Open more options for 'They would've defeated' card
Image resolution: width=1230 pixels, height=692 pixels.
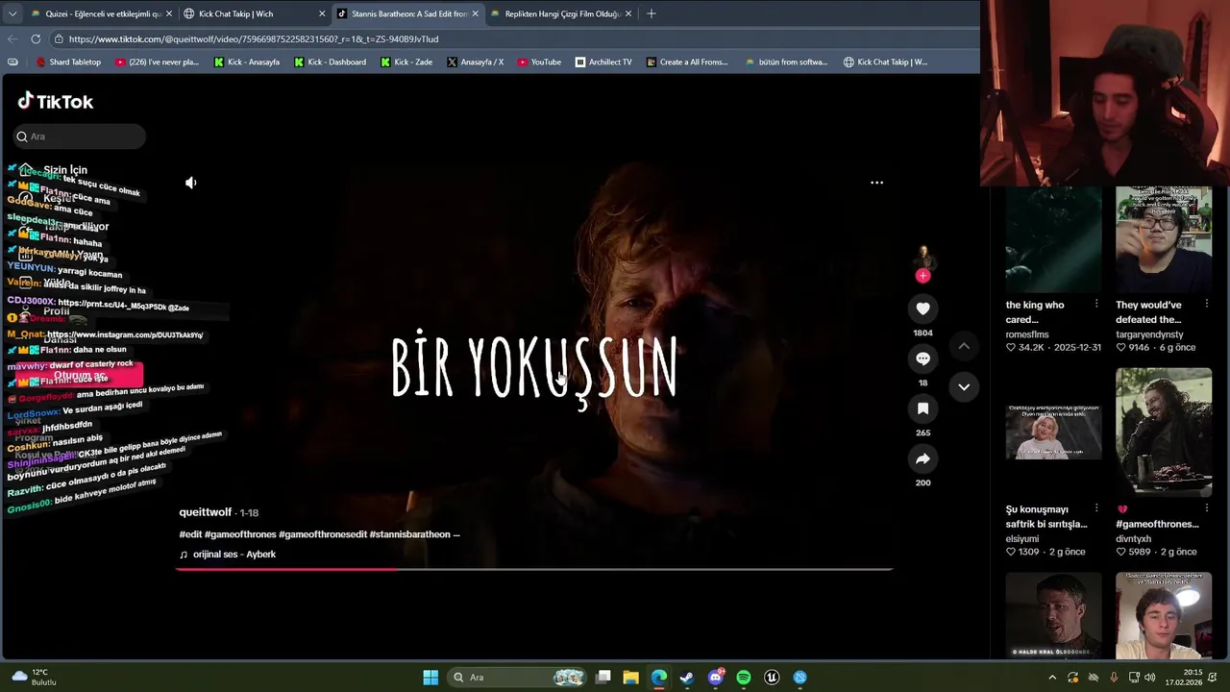tap(1207, 304)
